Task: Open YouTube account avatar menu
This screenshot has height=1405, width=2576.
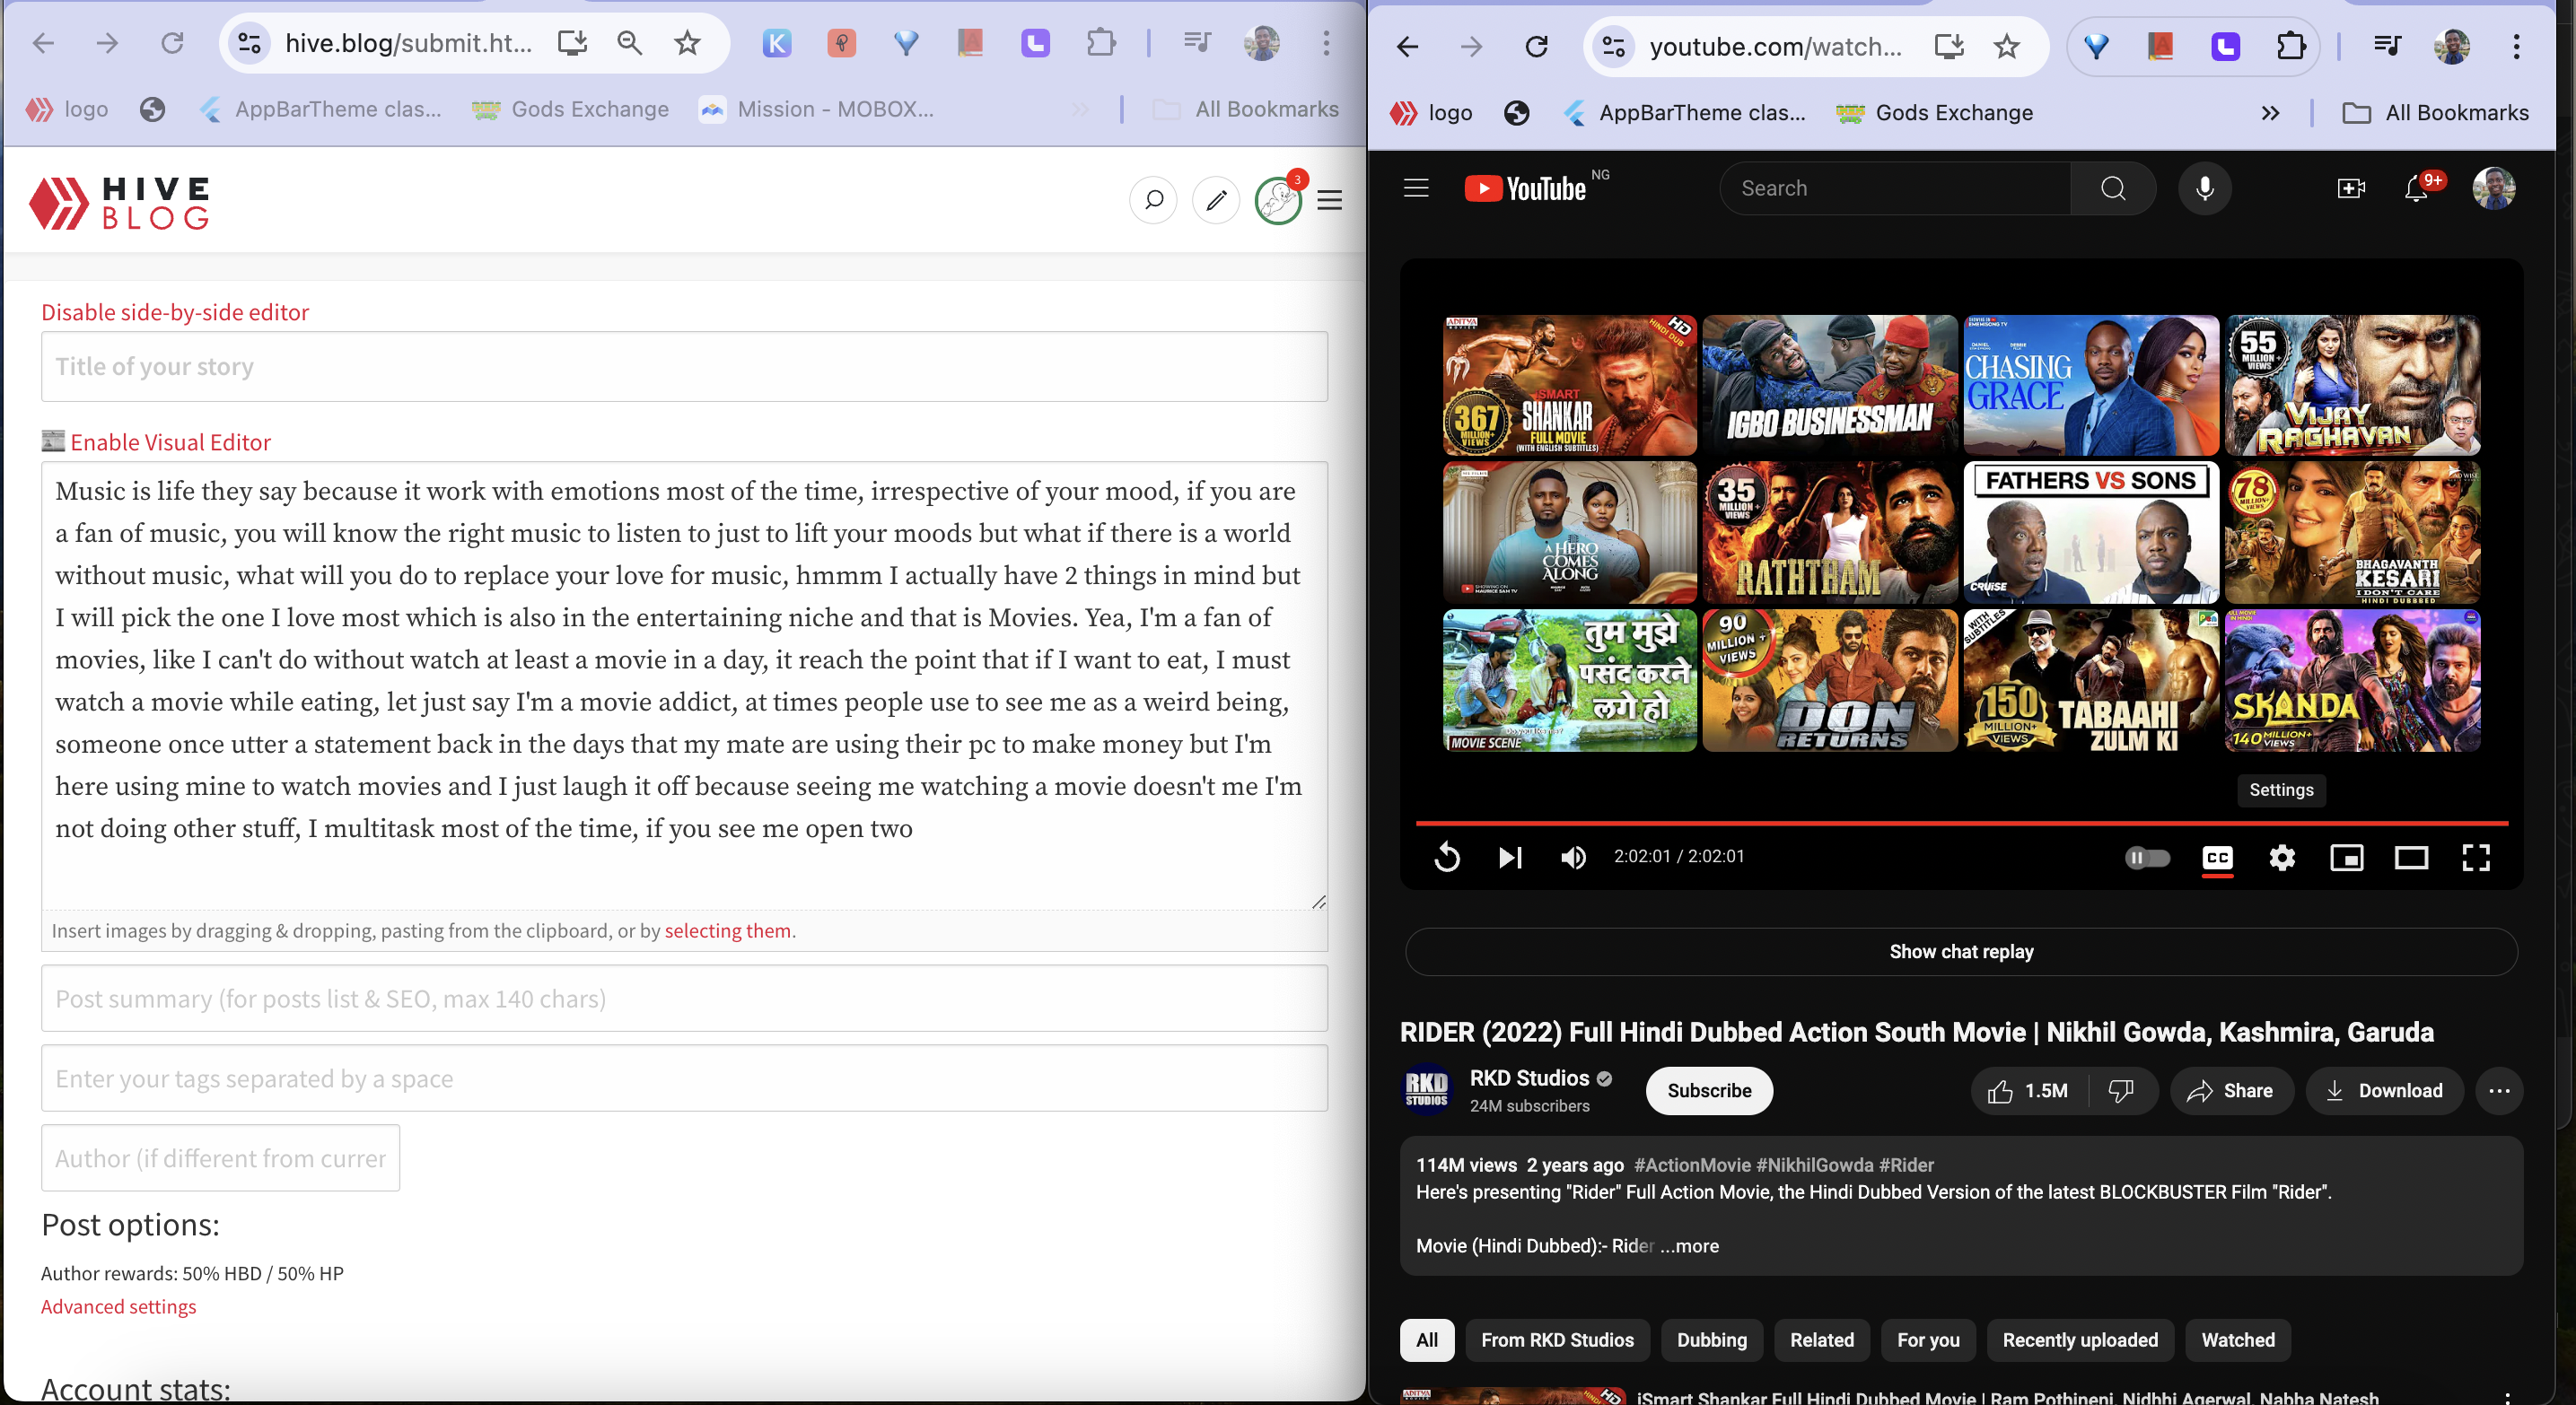Action: (x=2494, y=188)
